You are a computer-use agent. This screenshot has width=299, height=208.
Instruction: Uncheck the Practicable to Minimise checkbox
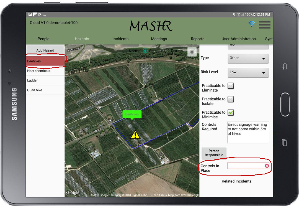pos(231,112)
